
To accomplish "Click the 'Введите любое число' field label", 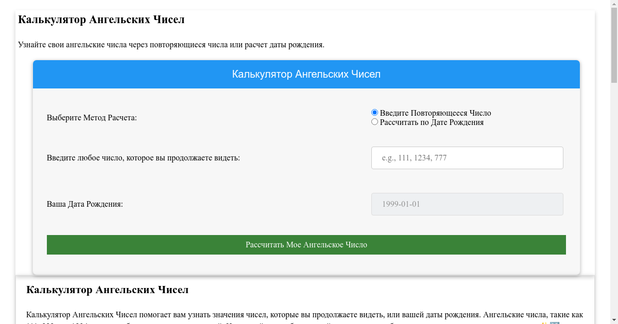I will pyautogui.click(x=143, y=158).
